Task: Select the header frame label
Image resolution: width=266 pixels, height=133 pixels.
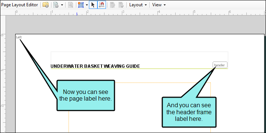Action: tap(220, 65)
